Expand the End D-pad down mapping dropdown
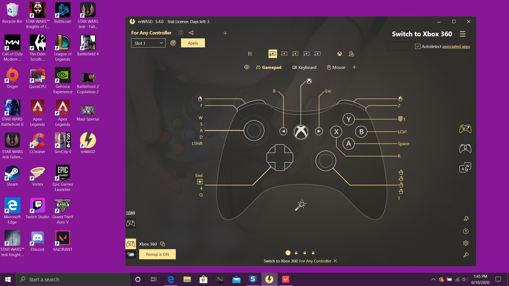Viewport: 509px width, 286px height. click(x=200, y=182)
